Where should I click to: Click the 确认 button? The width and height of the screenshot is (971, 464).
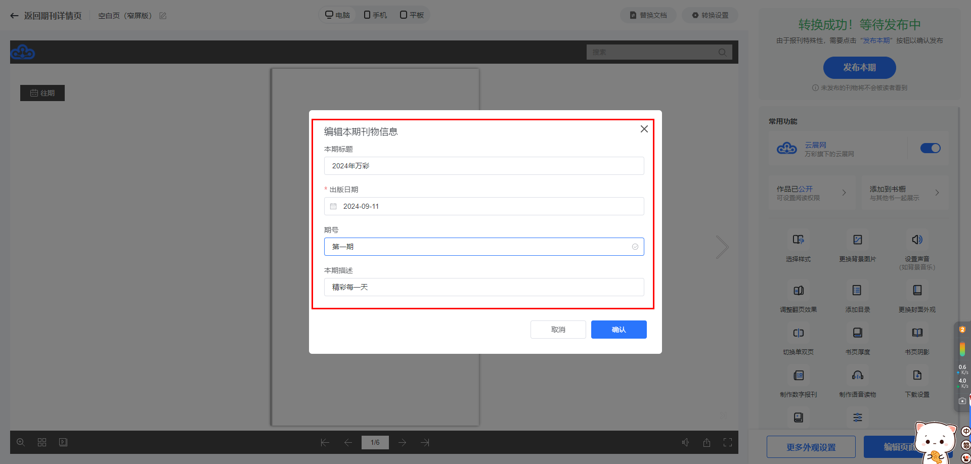(x=619, y=330)
